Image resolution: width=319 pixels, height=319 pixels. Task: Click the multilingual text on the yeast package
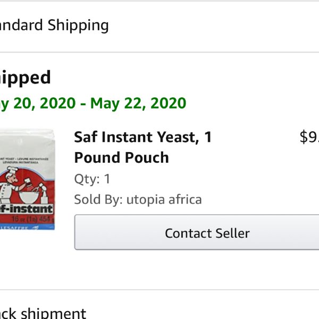point(24,161)
